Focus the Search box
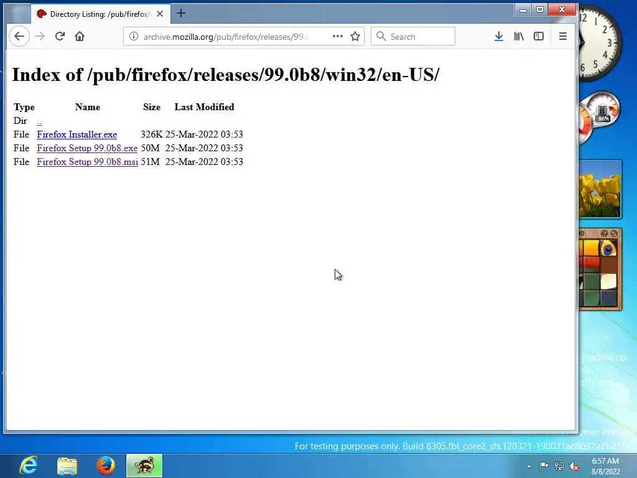 pyautogui.click(x=413, y=37)
